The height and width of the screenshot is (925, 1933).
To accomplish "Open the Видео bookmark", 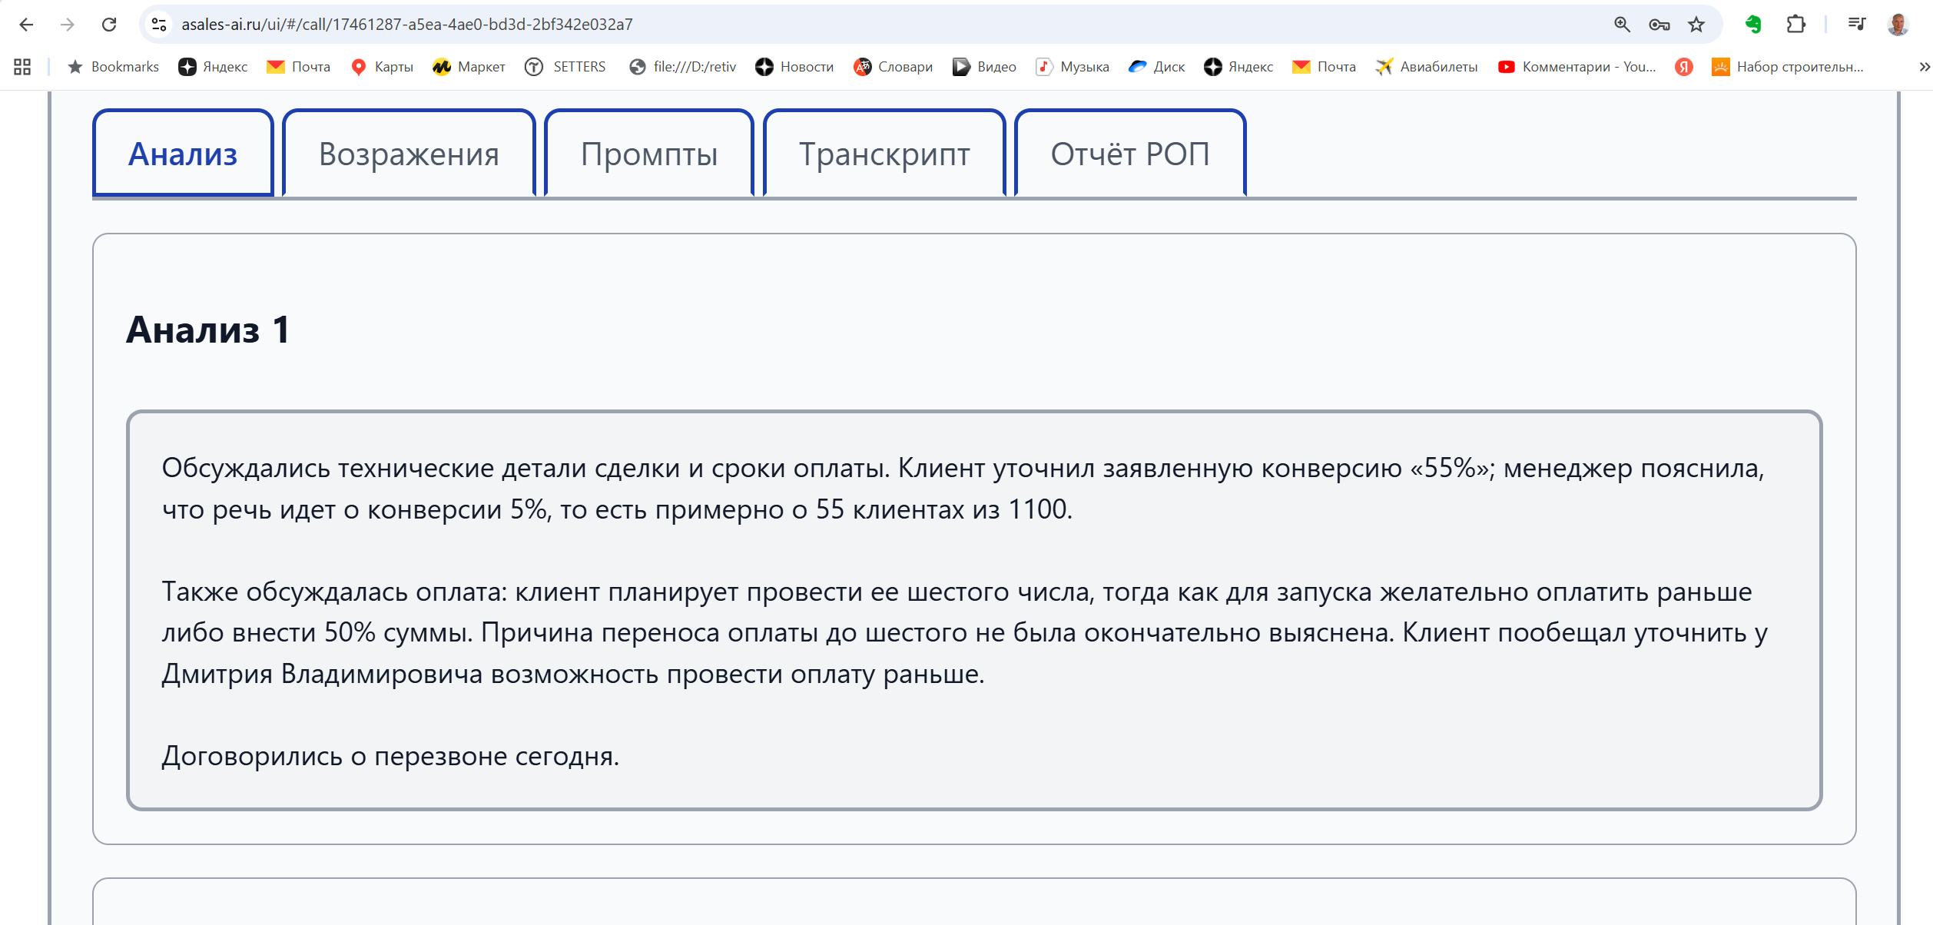I will click(x=984, y=67).
